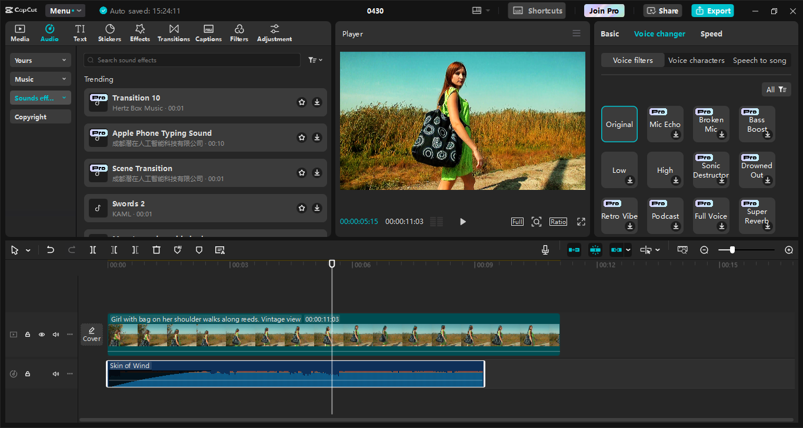
Task: Undo the last edit
Action: pos(51,250)
